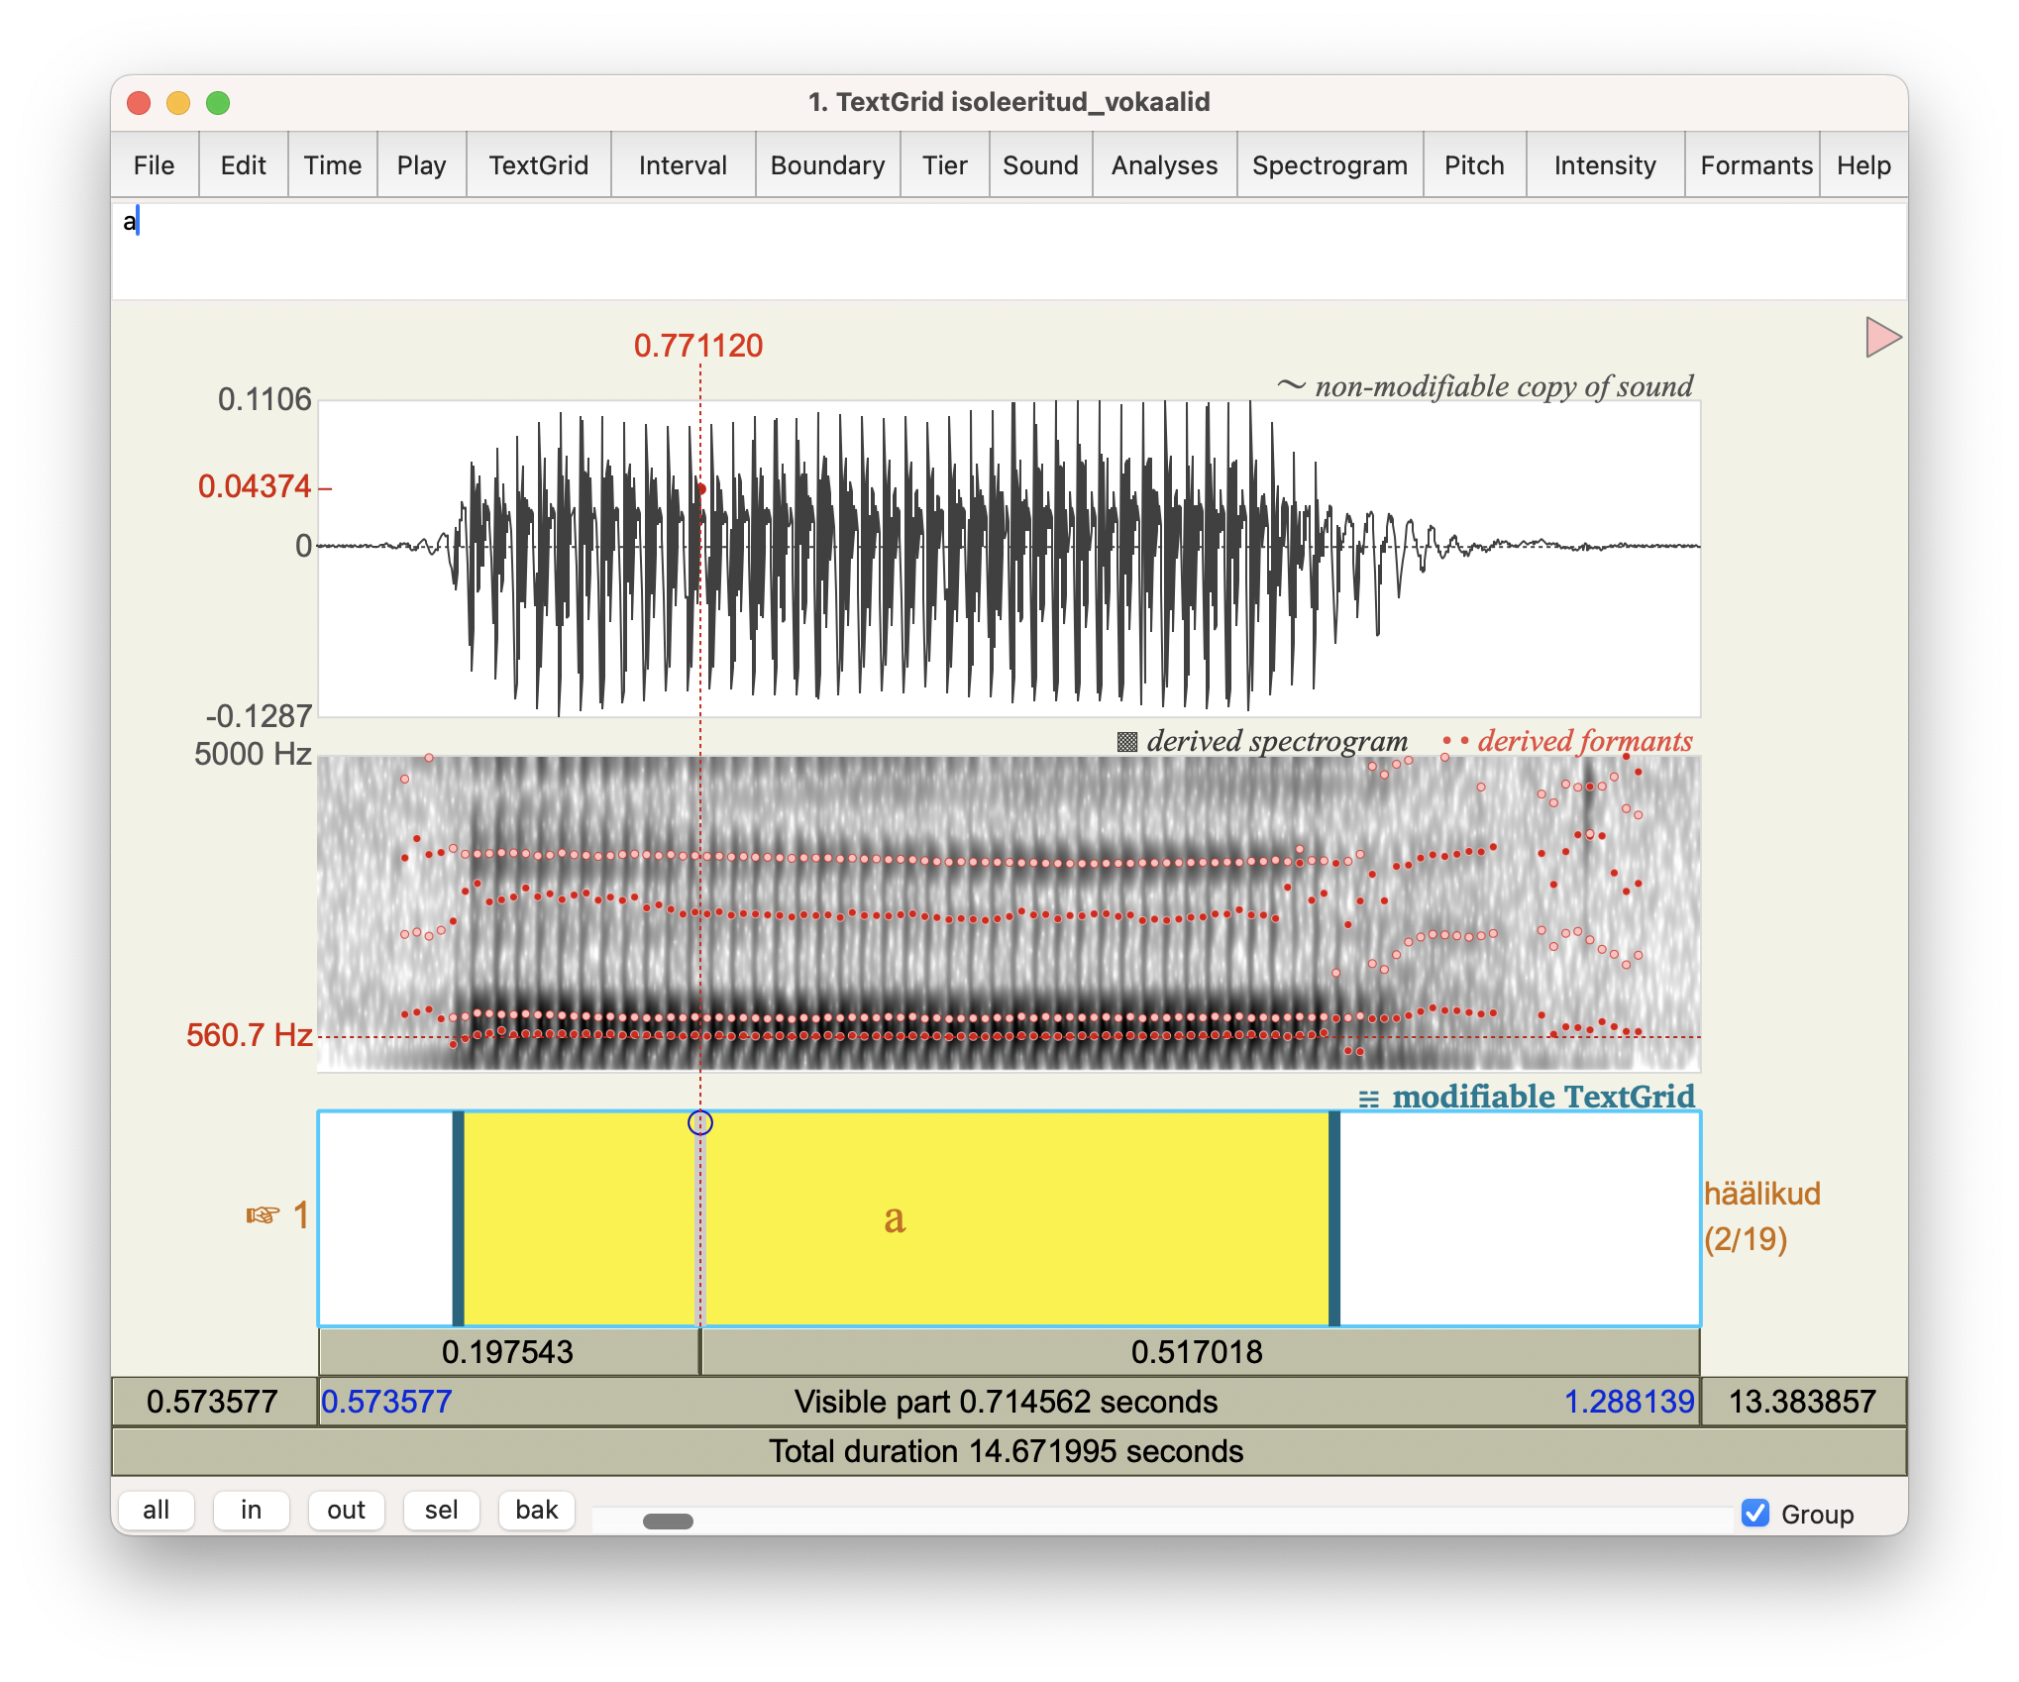Maximize the TextGrid editor window
The height and width of the screenshot is (1682, 2019).
tap(218, 103)
